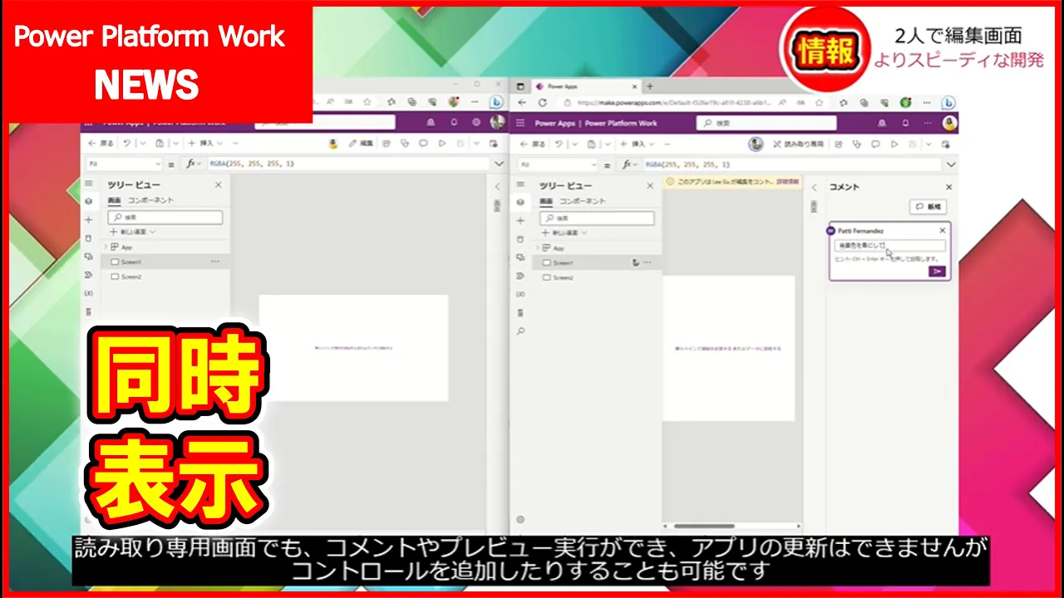Click Publish icon in read-only window toolbar

point(945,145)
